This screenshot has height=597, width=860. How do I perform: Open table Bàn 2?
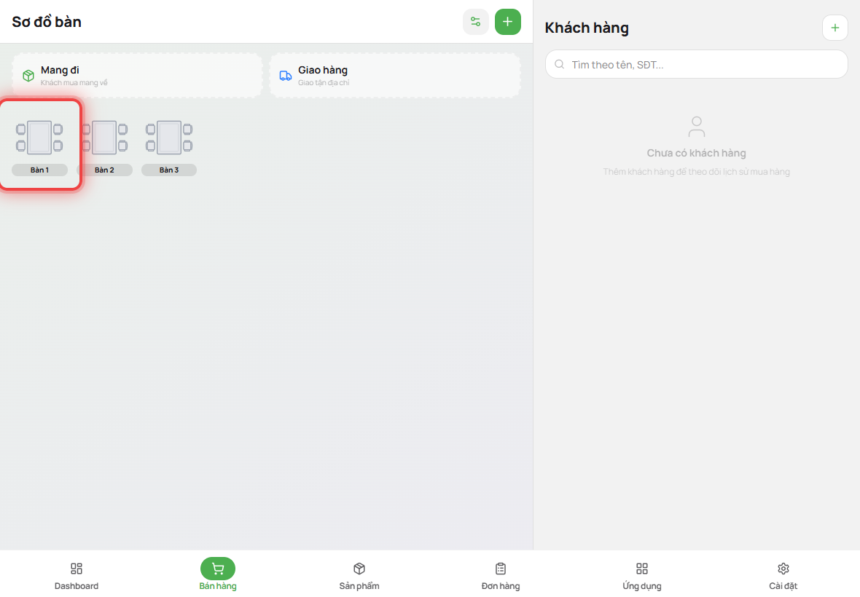[x=105, y=146]
